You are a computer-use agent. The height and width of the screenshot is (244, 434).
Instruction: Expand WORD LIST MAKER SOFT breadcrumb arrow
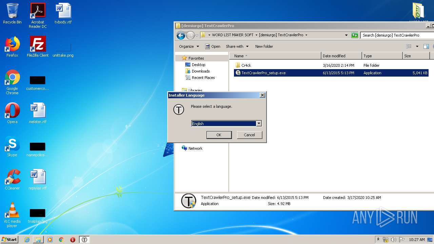[256, 35]
